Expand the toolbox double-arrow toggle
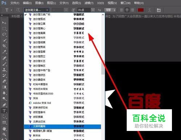Image resolution: width=181 pixels, height=140 pixels. pyautogui.click(x=2, y=15)
